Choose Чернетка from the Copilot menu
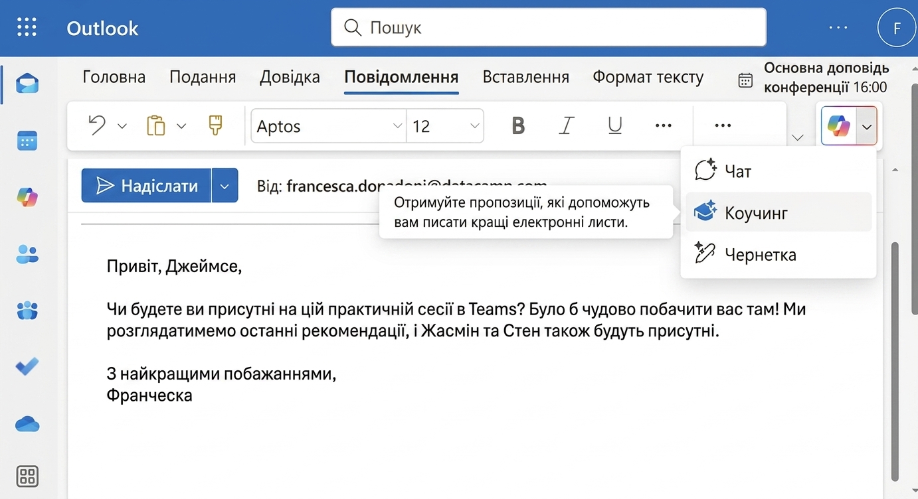This screenshot has width=918, height=499. [x=779, y=254]
